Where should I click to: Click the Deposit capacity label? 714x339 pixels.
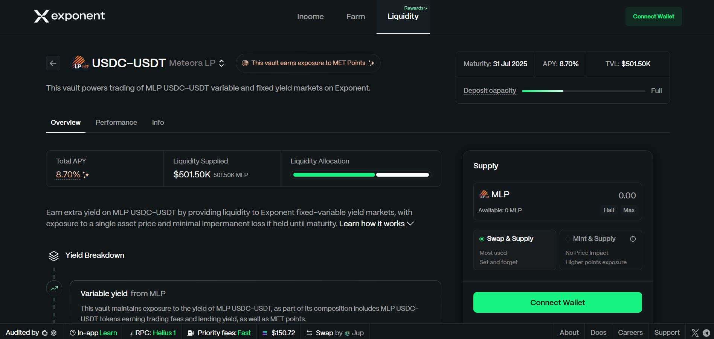(490, 91)
